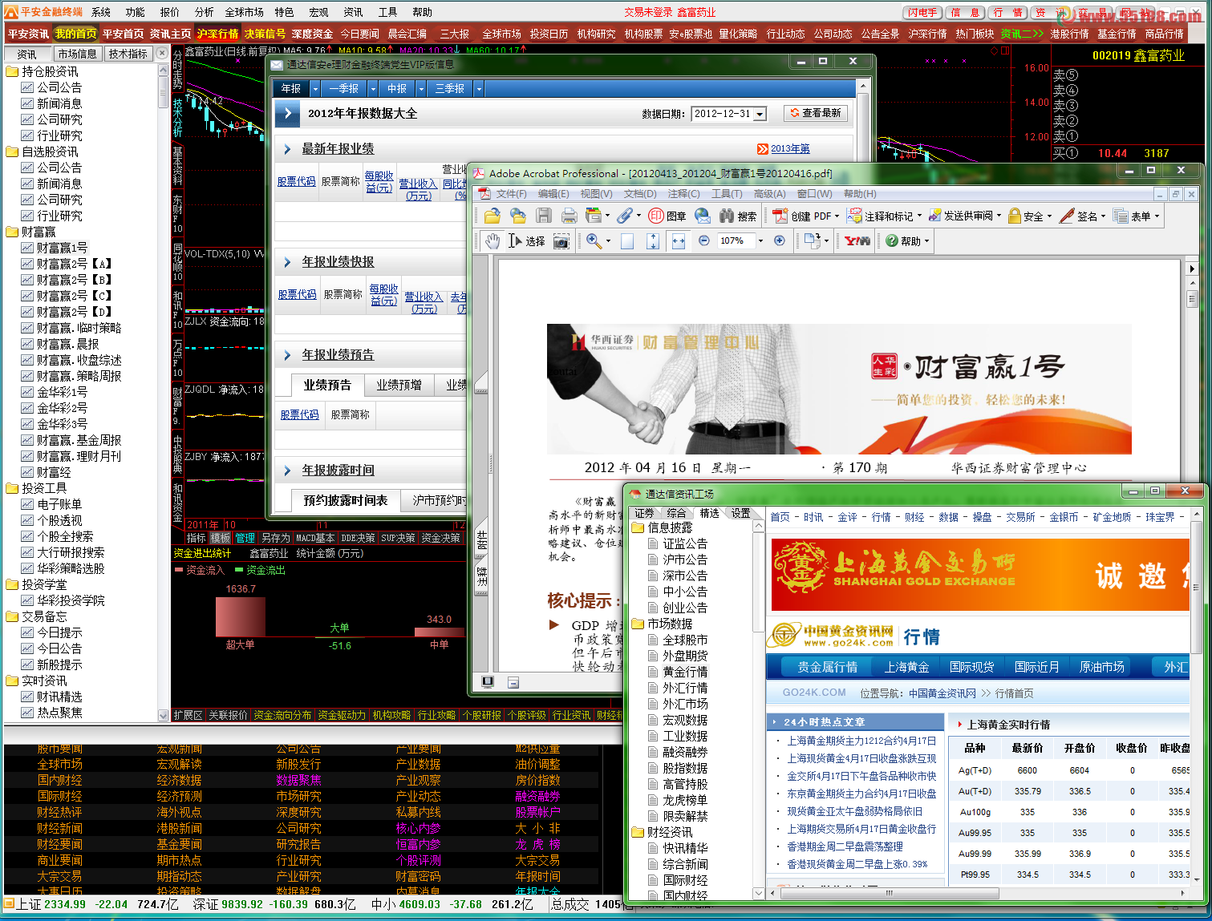This screenshot has height=921, width=1212.
Task: Click the 资金流向分布 bottom tab
Action: 282,715
